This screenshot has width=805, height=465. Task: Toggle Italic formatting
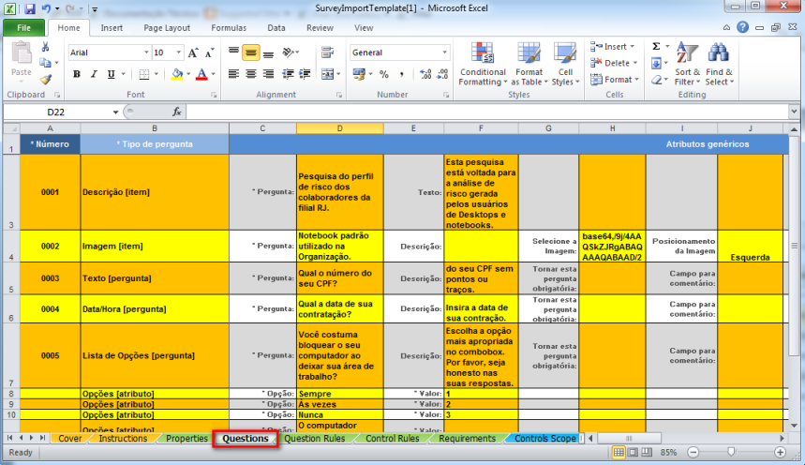click(94, 74)
